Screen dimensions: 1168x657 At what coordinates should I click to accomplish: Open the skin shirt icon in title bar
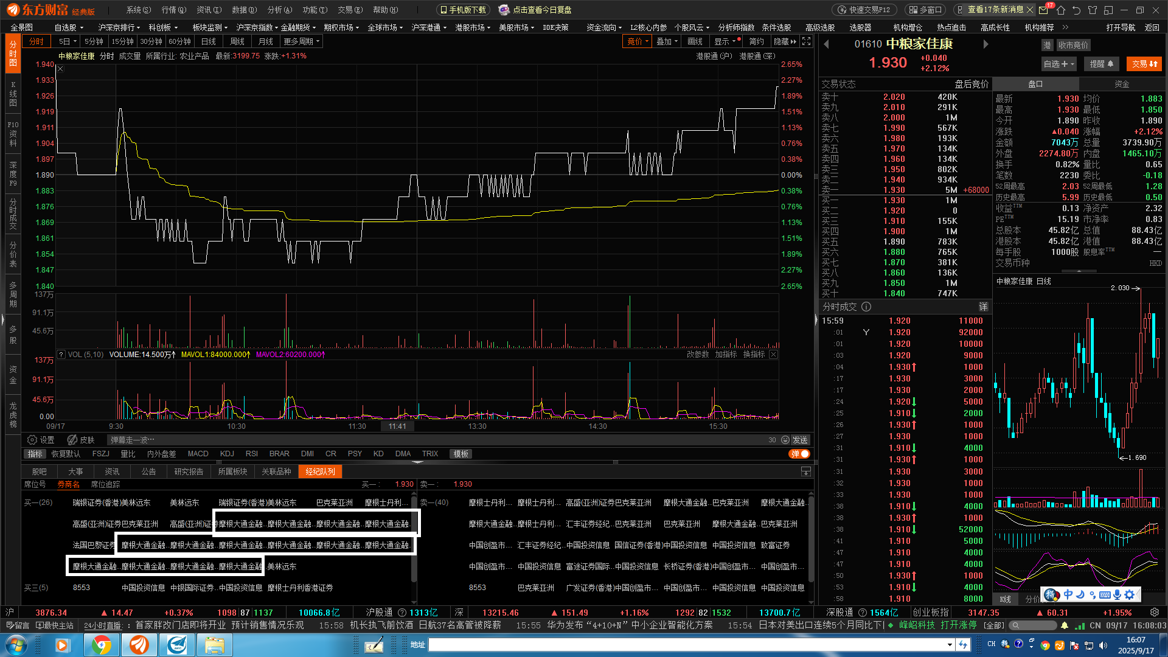(1093, 10)
